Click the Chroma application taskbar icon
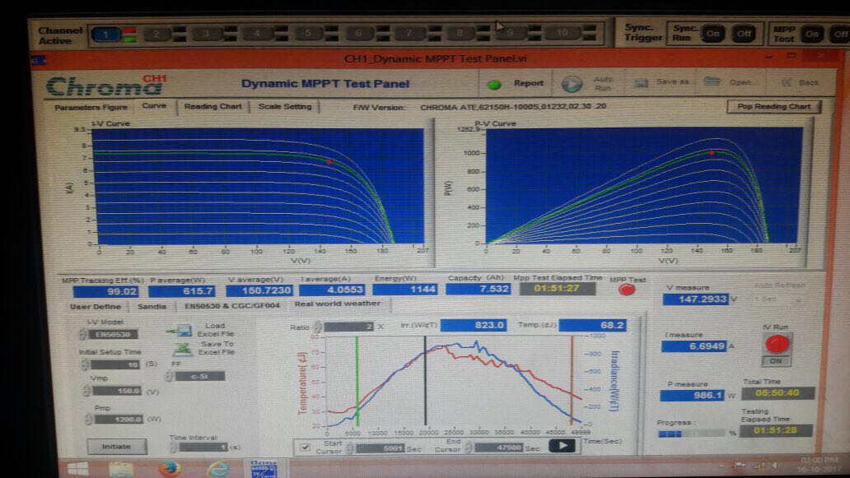 [264, 469]
